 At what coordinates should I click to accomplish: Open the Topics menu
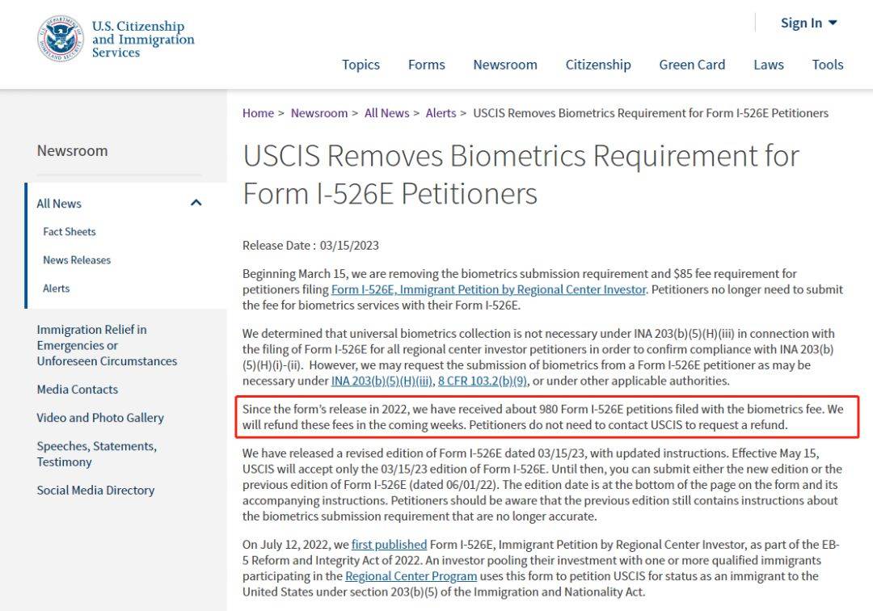[x=361, y=65]
